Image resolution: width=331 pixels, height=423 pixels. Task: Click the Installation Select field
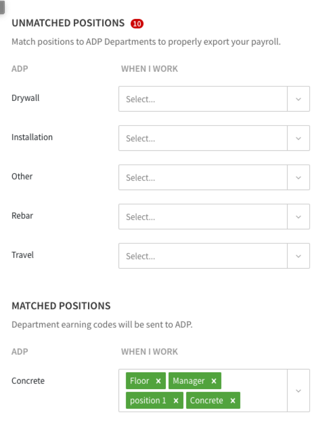202,138
